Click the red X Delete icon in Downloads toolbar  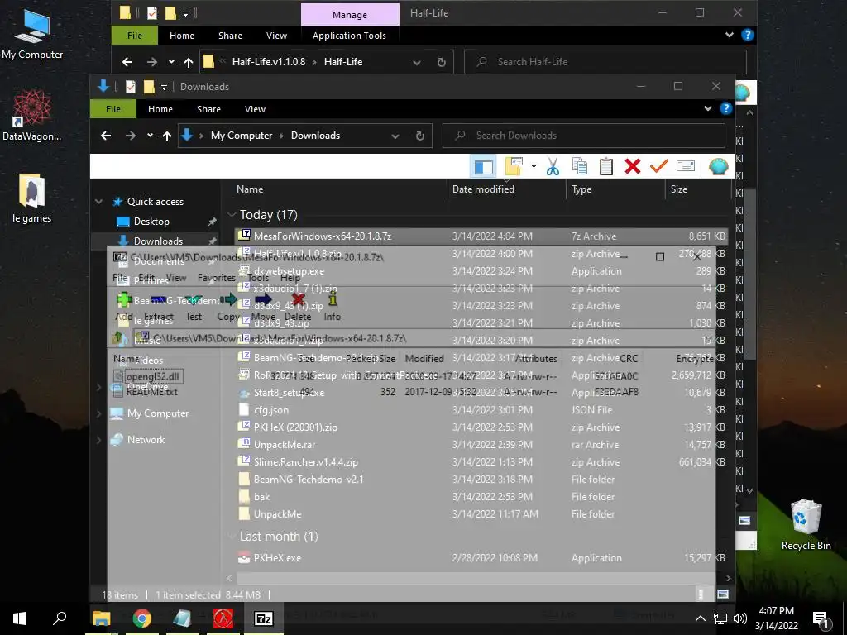[633, 166]
